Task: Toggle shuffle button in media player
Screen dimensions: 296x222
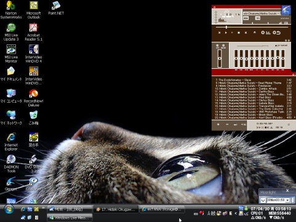Action: tap(266, 33)
